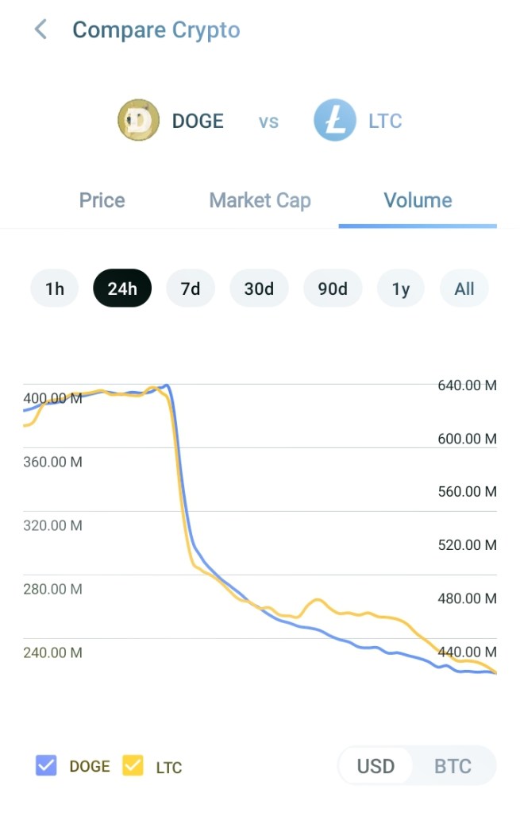Image resolution: width=520 pixels, height=813 pixels.
Task: Tap the Dogecoin coin logo
Action: tap(138, 121)
